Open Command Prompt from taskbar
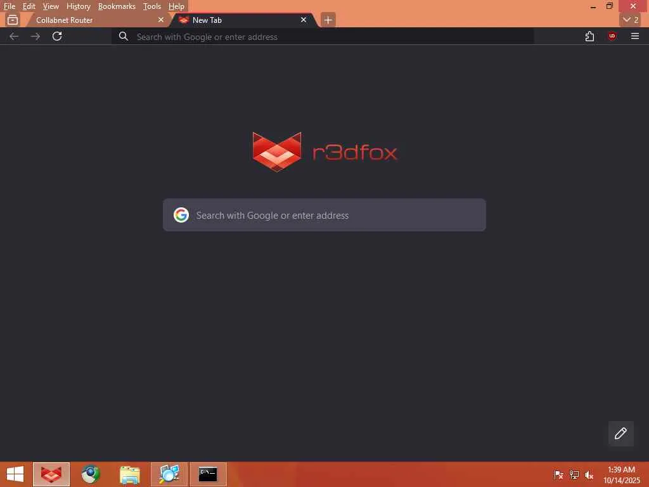649x487 pixels. [208, 474]
